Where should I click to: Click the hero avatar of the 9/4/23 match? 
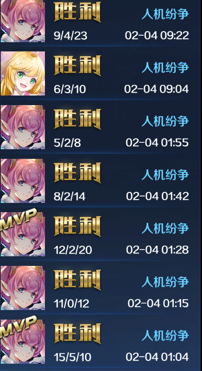pos(23,21)
